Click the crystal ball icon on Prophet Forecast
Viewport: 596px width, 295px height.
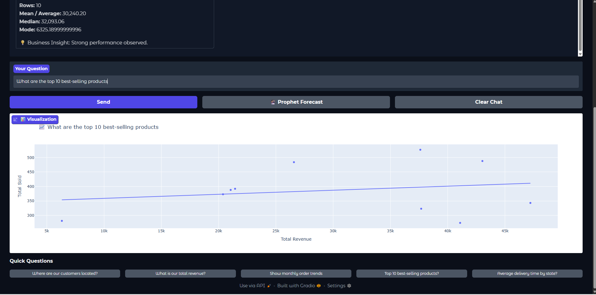point(273,102)
